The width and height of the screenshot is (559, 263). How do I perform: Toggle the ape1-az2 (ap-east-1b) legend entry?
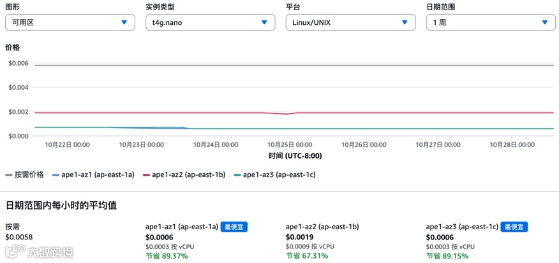(184, 174)
